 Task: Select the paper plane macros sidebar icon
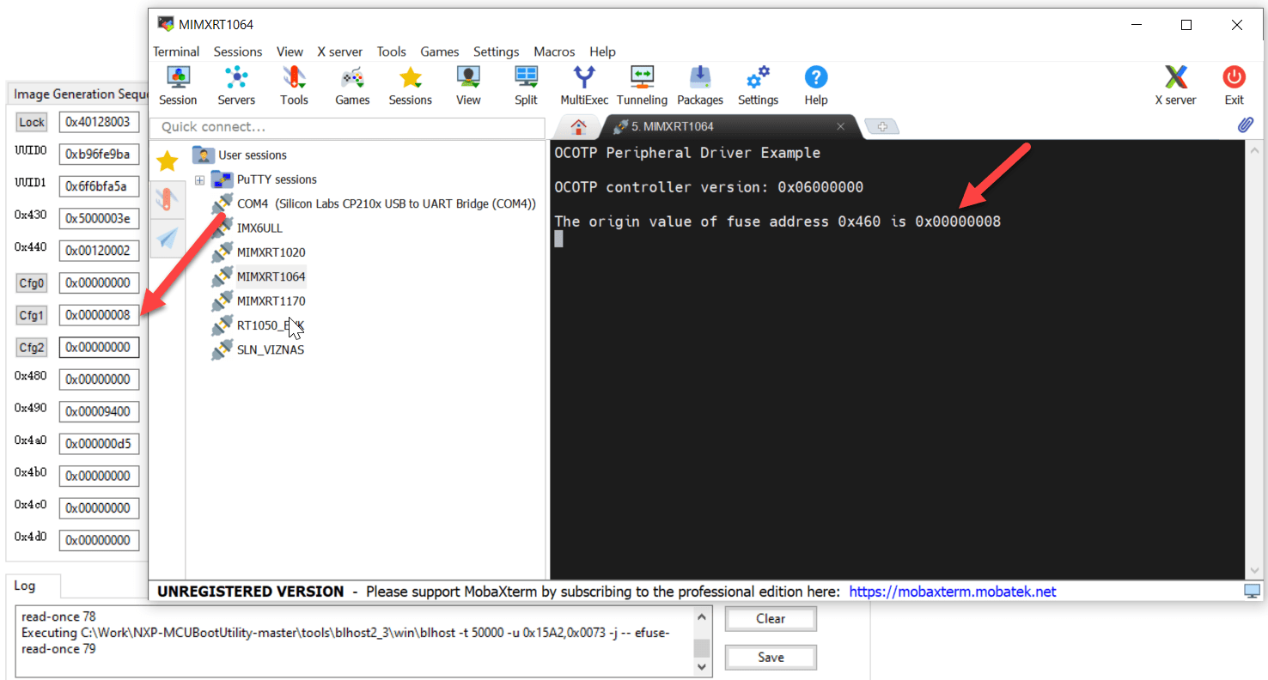(167, 238)
